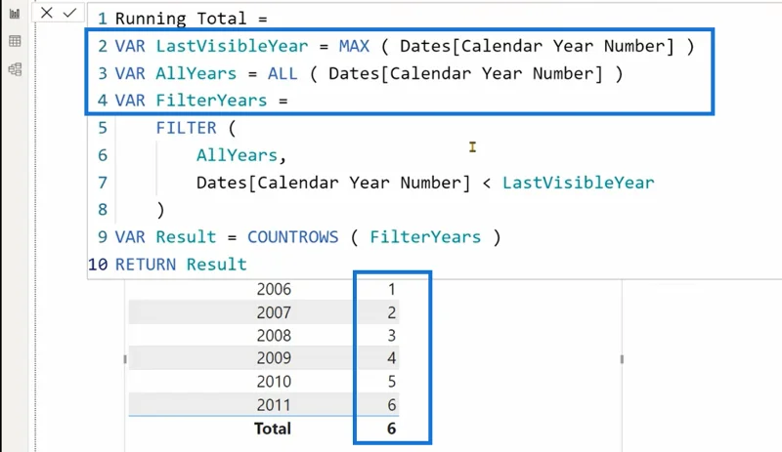This screenshot has width=782, height=452.
Task: Open the Model relationships view icon
Action: 15,68
